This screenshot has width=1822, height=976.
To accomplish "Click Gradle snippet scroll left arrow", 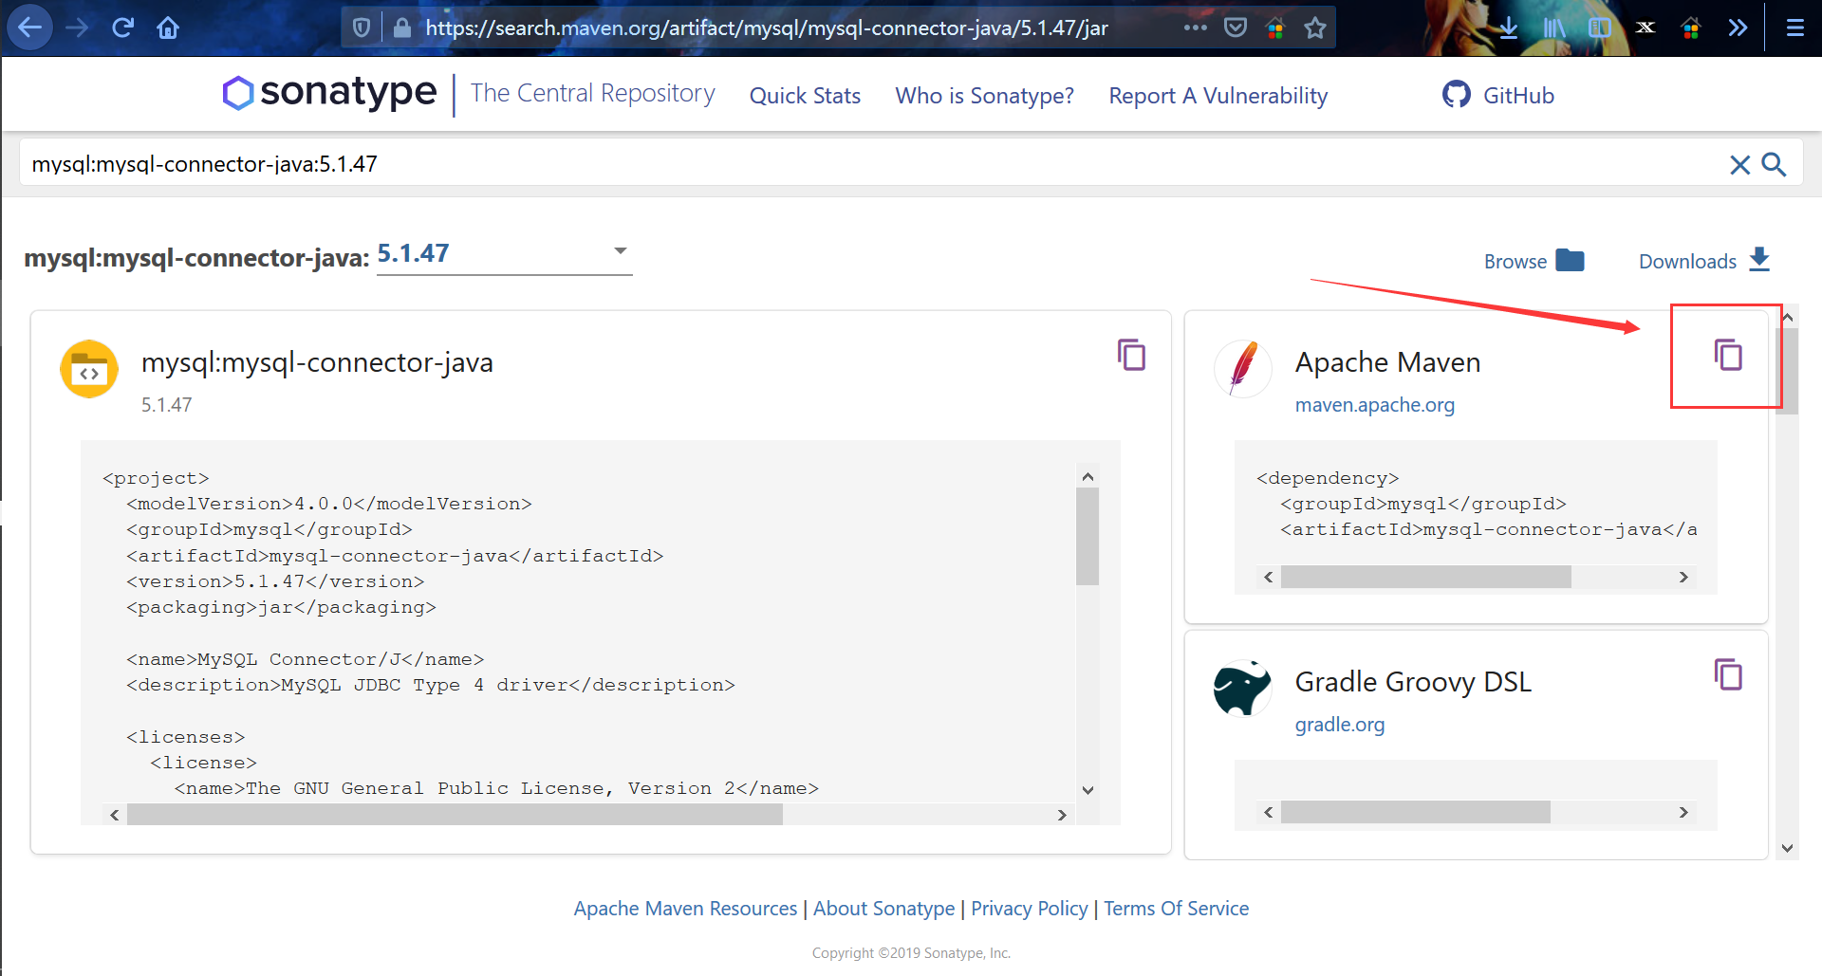I will 1268,812.
